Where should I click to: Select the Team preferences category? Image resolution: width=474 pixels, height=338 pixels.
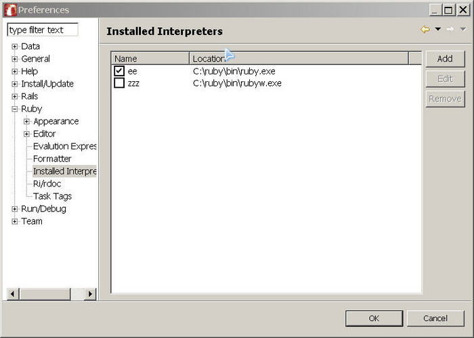31,222
